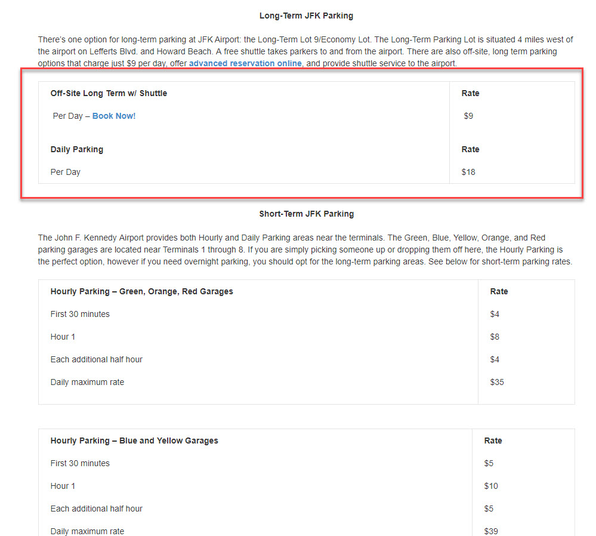Select the Blue and Yellow Garages table header
Image resolution: width=596 pixels, height=536 pixels.
(134, 440)
